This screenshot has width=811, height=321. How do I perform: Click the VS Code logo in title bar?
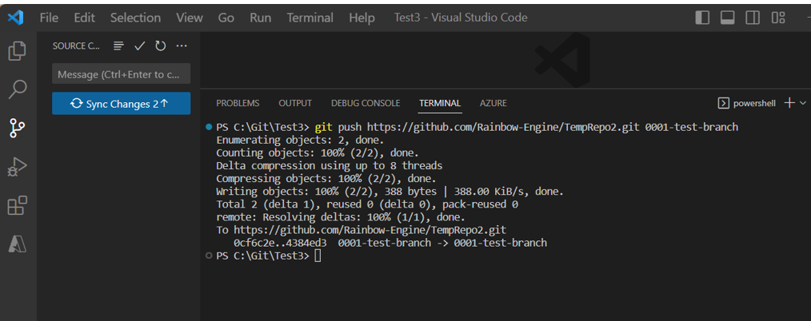coord(15,18)
